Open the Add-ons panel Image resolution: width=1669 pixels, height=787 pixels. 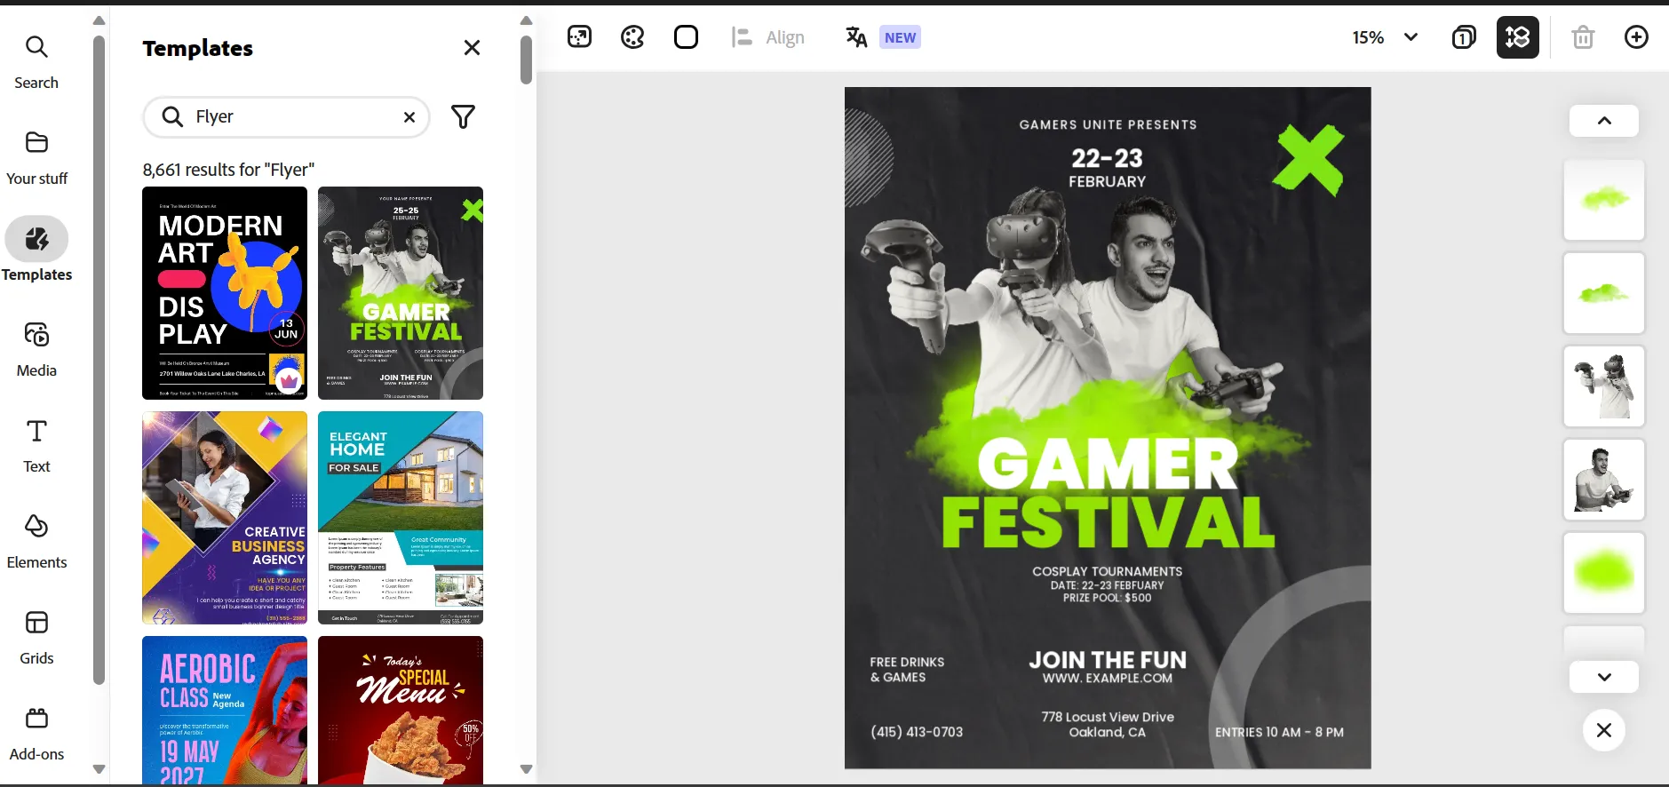[x=36, y=734]
